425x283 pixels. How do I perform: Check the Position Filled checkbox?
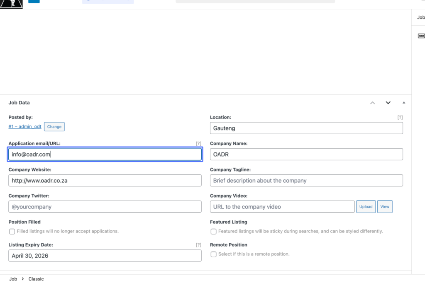tap(12, 232)
